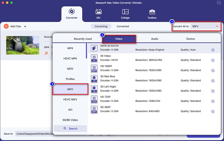Close the window with red button

[x=3, y=3]
